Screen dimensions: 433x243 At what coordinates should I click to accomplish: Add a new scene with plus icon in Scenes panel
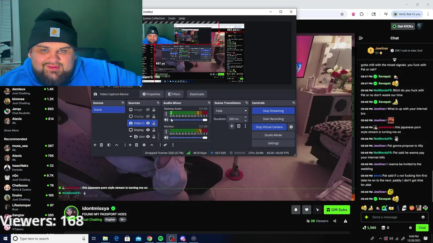(x=95, y=145)
